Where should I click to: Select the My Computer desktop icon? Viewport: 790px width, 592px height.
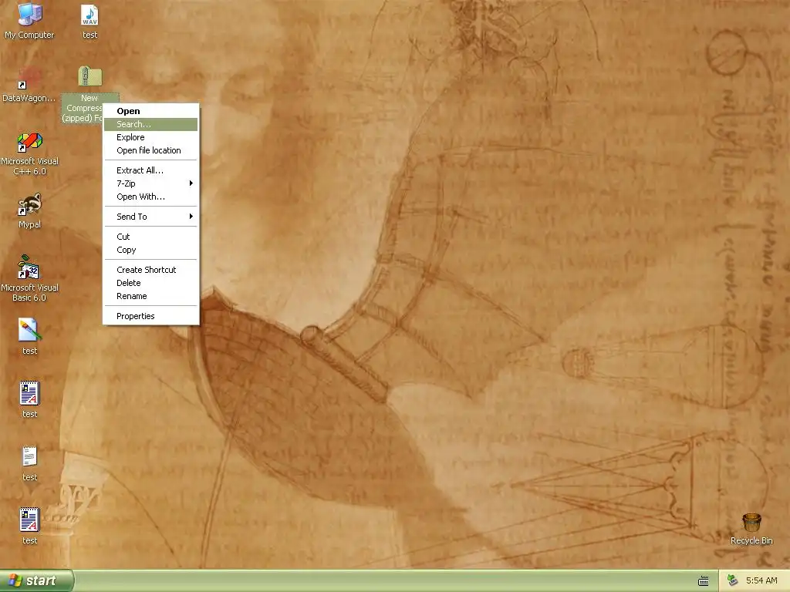[29, 20]
